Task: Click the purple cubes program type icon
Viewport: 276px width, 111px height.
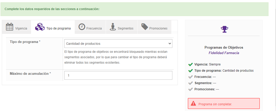Action: click(40, 27)
